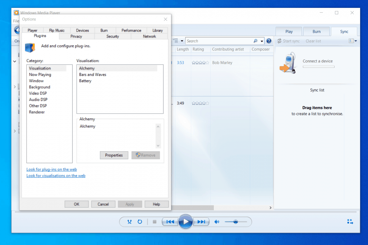Select Visualisation in the Category list
This screenshot has width=368, height=245.
47,68
